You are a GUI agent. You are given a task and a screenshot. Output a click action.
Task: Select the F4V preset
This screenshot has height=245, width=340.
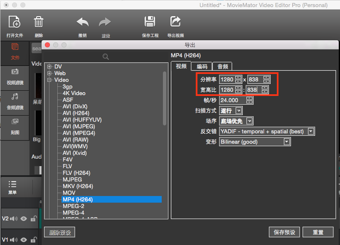pyautogui.click(x=68, y=159)
